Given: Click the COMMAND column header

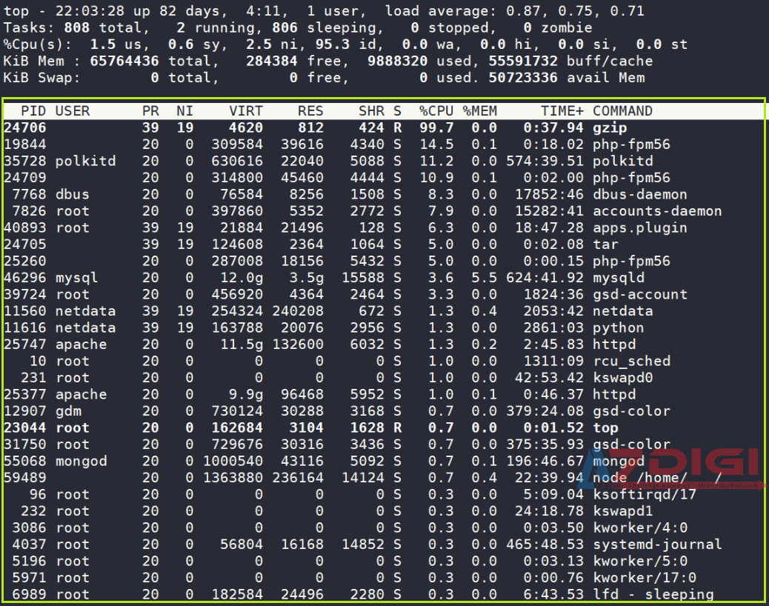Looking at the screenshot, I should point(622,111).
